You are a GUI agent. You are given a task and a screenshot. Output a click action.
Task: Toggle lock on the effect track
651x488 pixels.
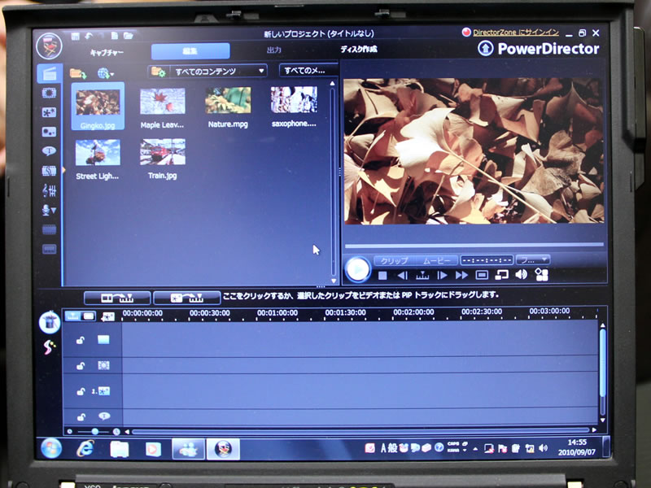click(x=81, y=366)
